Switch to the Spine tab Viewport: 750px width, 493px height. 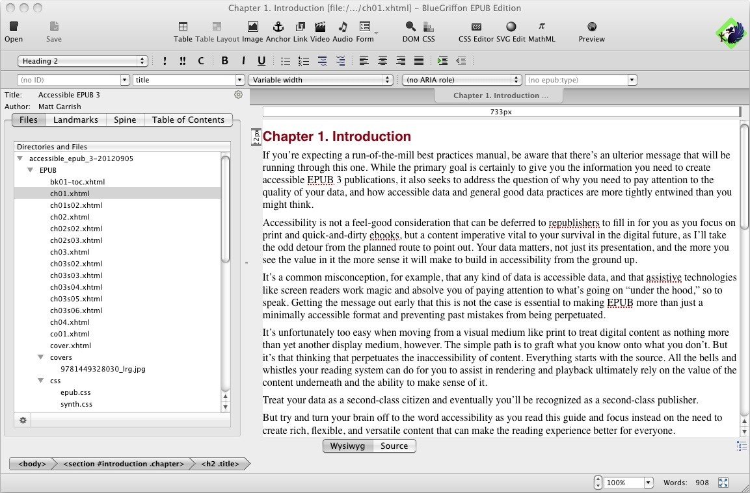coord(125,120)
